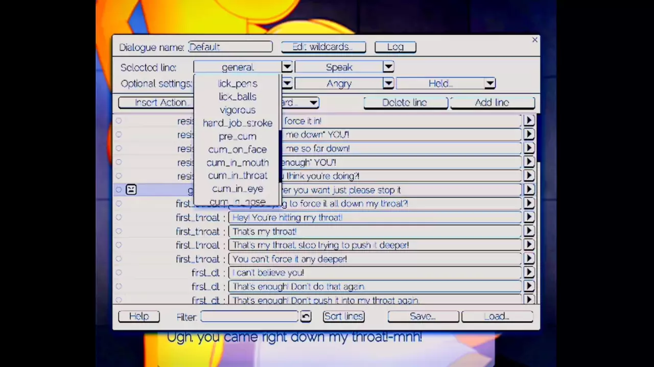Click the reset icon beside the Filter field
Viewport: 654px width, 367px height.
click(x=306, y=317)
